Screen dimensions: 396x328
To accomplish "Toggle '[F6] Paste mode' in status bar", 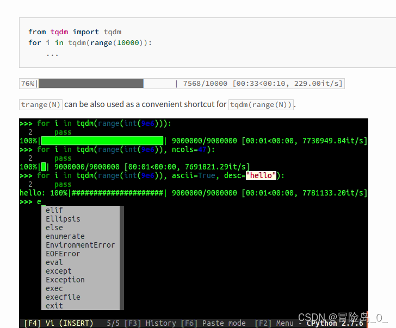I will [x=213, y=323].
